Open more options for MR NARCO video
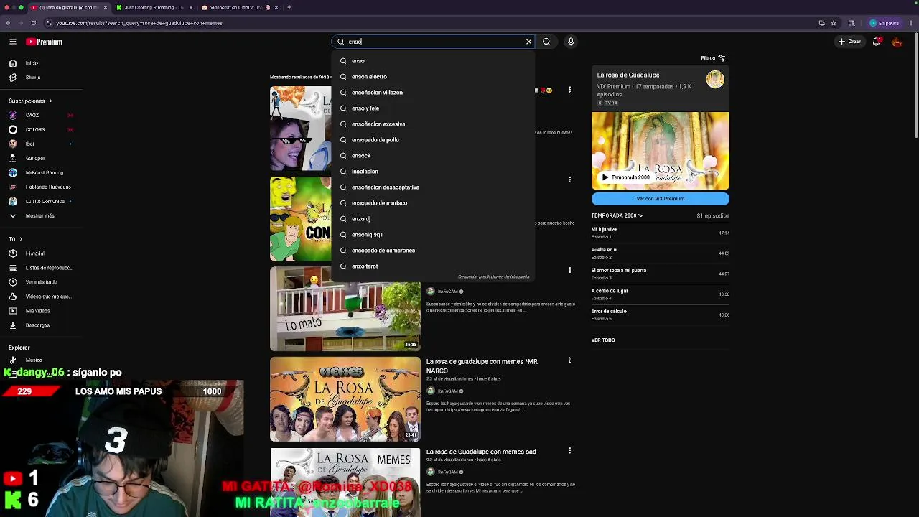Screen dimensions: 919x517 (x=569, y=360)
